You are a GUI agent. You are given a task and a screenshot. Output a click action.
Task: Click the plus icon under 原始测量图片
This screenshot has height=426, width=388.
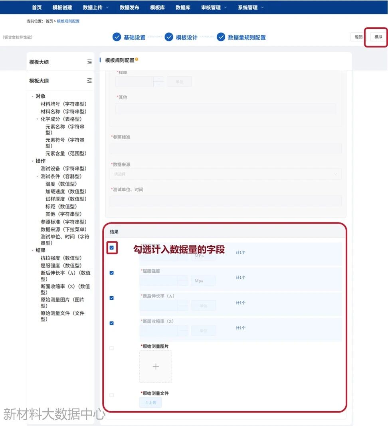(156, 367)
